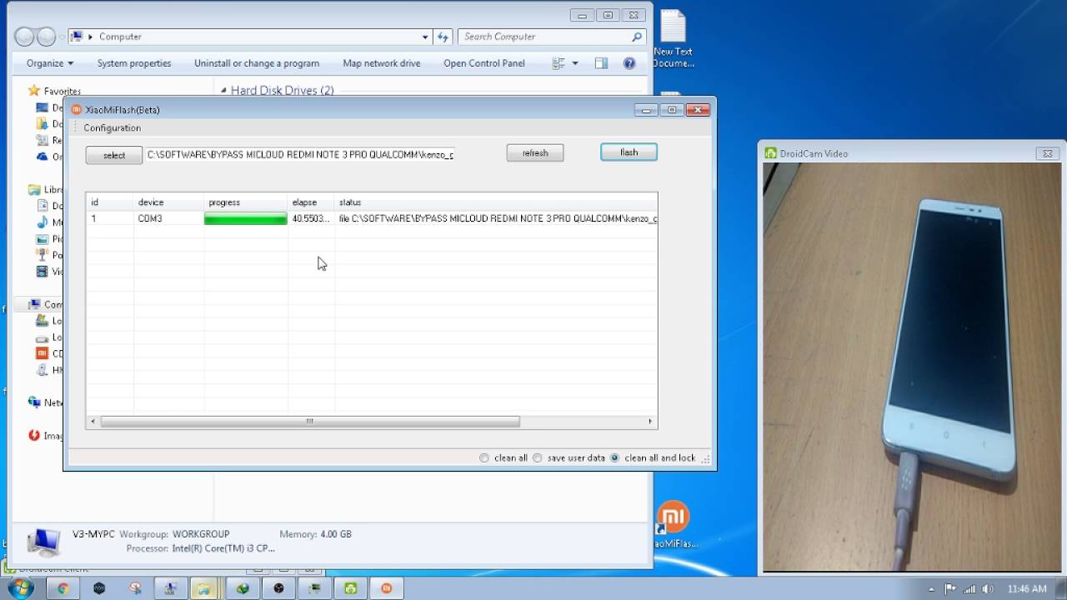
Task: Click the Explorer search magnifier icon
Action: click(x=637, y=37)
